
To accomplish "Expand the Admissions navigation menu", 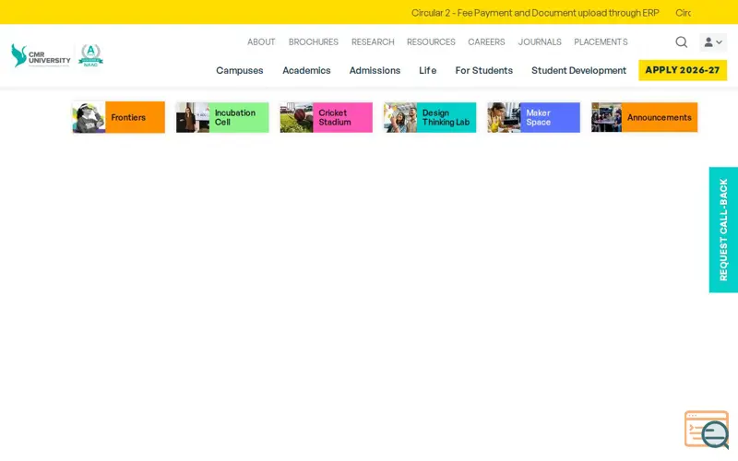I will (375, 71).
